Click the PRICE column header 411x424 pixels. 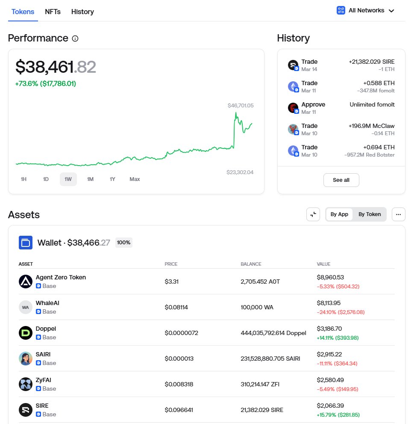(x=171, y=264)
